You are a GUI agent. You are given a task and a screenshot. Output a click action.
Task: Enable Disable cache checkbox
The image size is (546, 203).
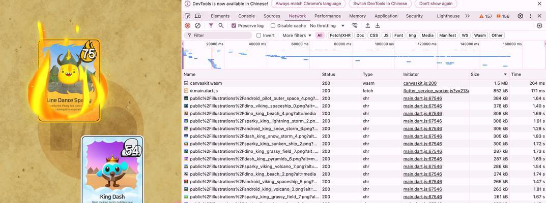coord(273,26)
